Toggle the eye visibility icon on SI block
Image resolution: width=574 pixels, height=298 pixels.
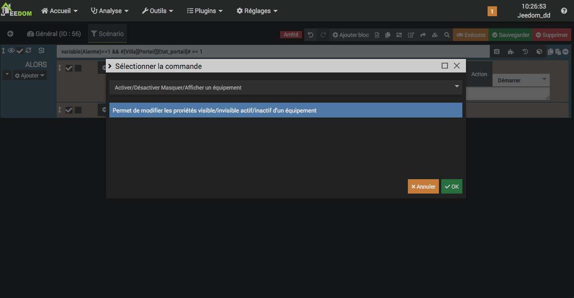[x=11, y=51]
